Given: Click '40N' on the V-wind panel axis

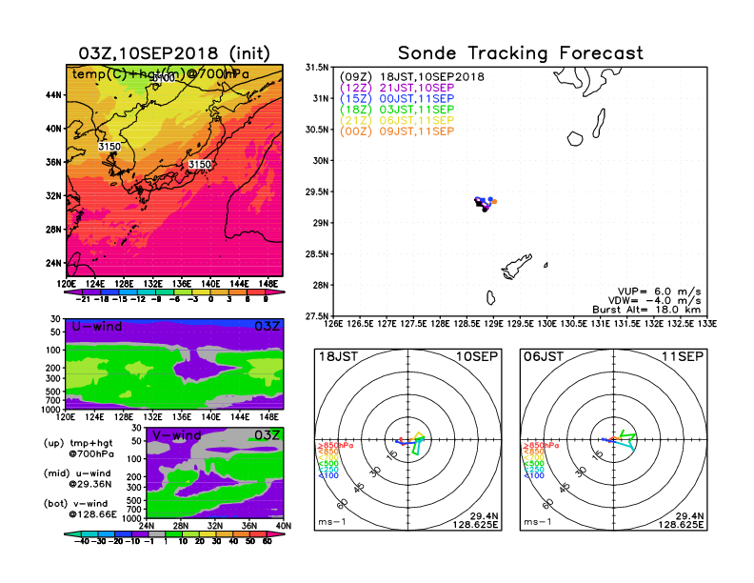Looking at the screenshot, I should tap(284, 526).
